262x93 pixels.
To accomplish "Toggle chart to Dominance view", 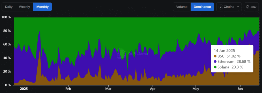I will [202, 7].
